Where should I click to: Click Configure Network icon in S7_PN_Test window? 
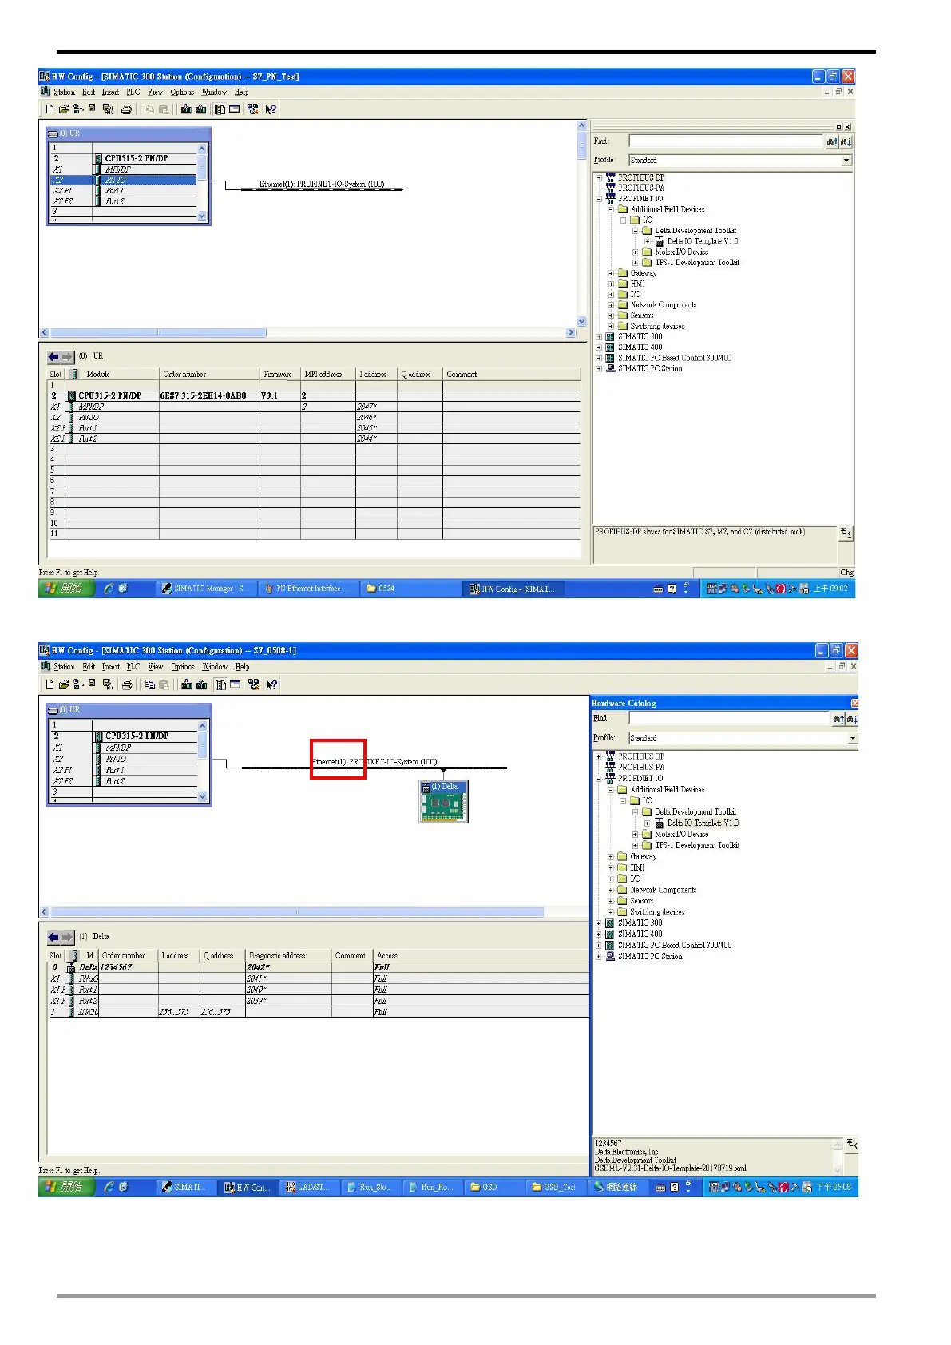(x=253, y=109)
